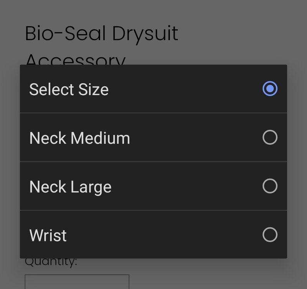Click the word "Bio-Seal" in the heading

(66, 34)
